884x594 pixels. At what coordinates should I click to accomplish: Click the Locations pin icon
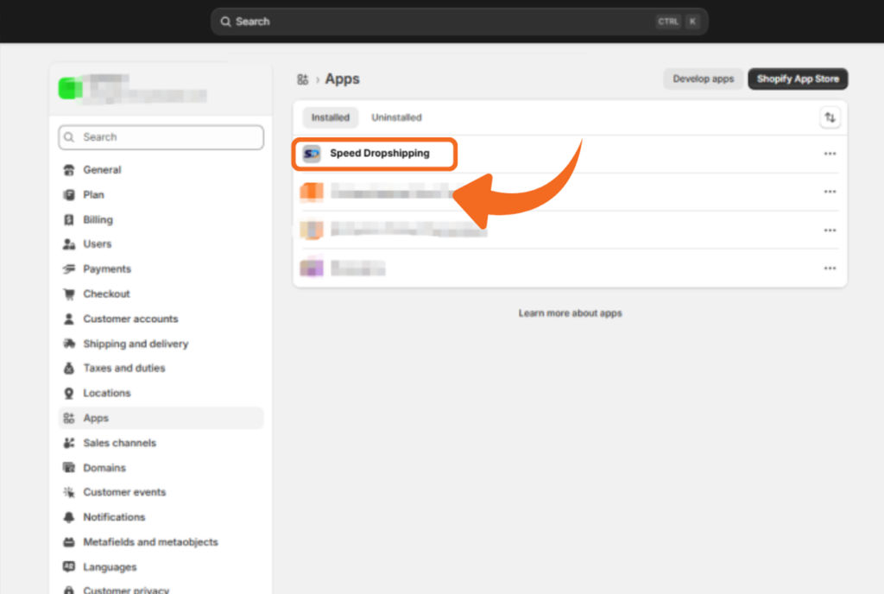(x=69, y=394)
